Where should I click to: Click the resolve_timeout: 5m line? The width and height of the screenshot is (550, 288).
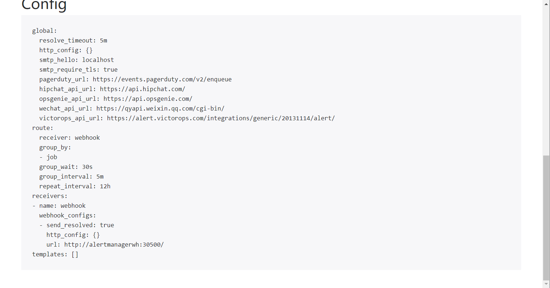[x=73, y=40]
